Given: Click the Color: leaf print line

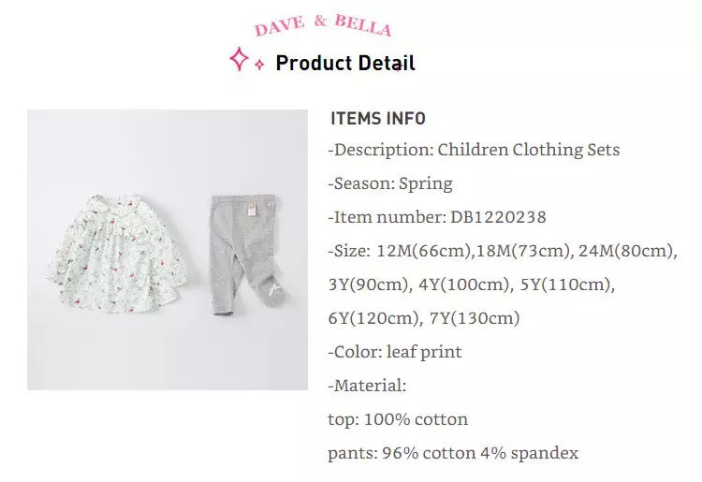Looking at the screenshot, I should [x=394, y=352].
